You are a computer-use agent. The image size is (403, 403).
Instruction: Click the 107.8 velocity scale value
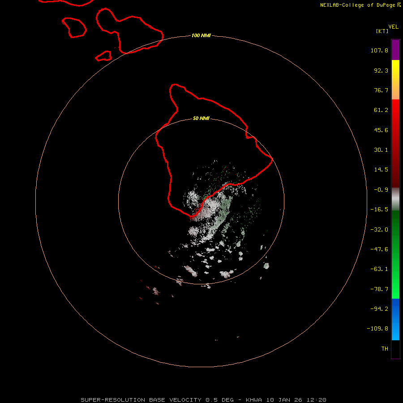pyautogui.click(x=379, y=50)
